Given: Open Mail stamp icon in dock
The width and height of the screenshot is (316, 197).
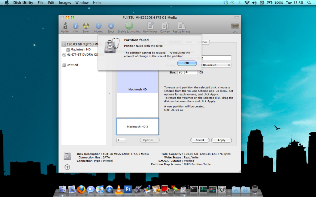Looking at the screenshot, I should tap(72, 189).
